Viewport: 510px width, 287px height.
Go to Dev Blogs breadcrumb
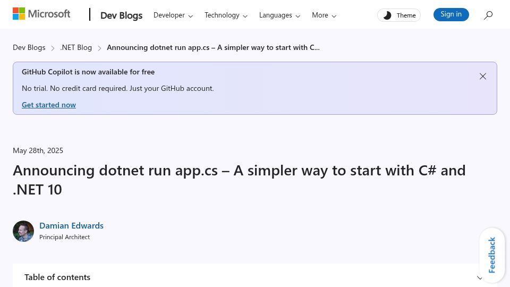click(29, 47)
